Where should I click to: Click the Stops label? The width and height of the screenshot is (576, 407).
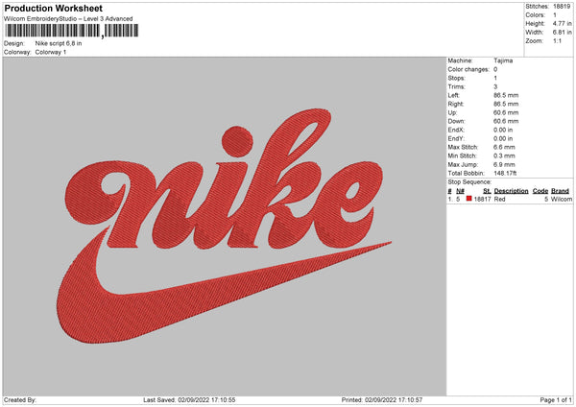coord(456,78)
